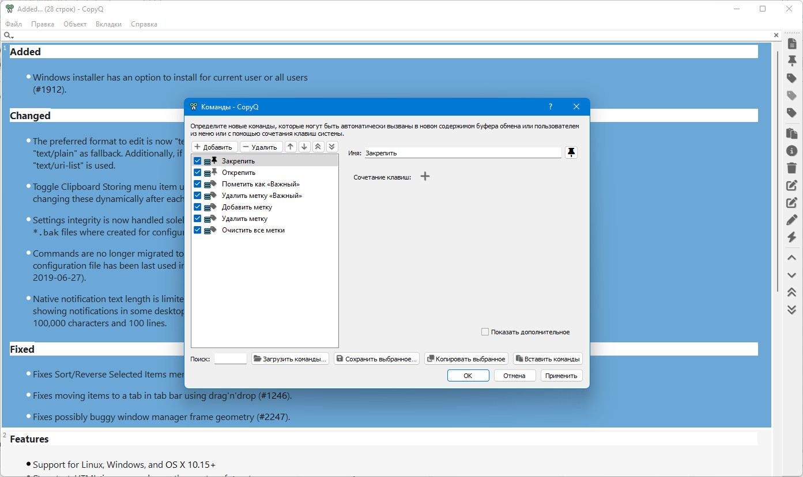
Task: Click the trash bin icon in sidebar
Action: point(791,168)
